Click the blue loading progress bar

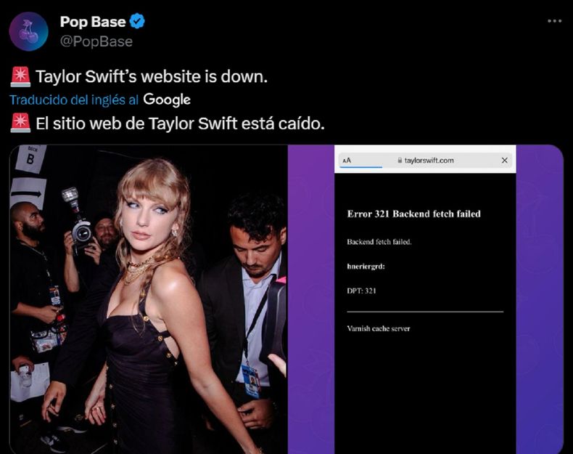361,168
